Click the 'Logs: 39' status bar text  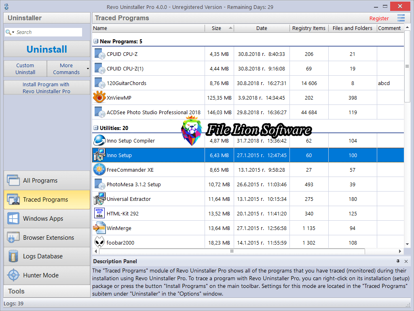coord(13,304)
